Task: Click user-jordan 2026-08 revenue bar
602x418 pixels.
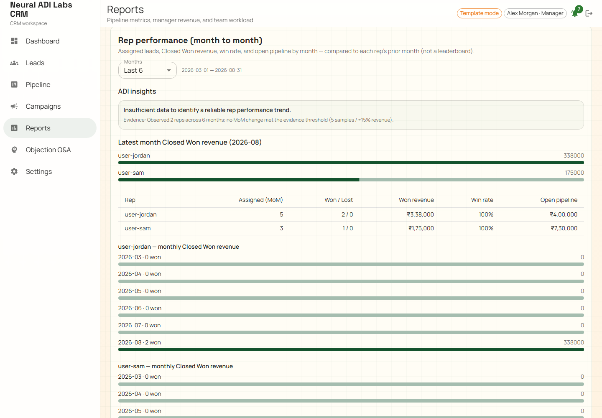Action: point(351,349)
